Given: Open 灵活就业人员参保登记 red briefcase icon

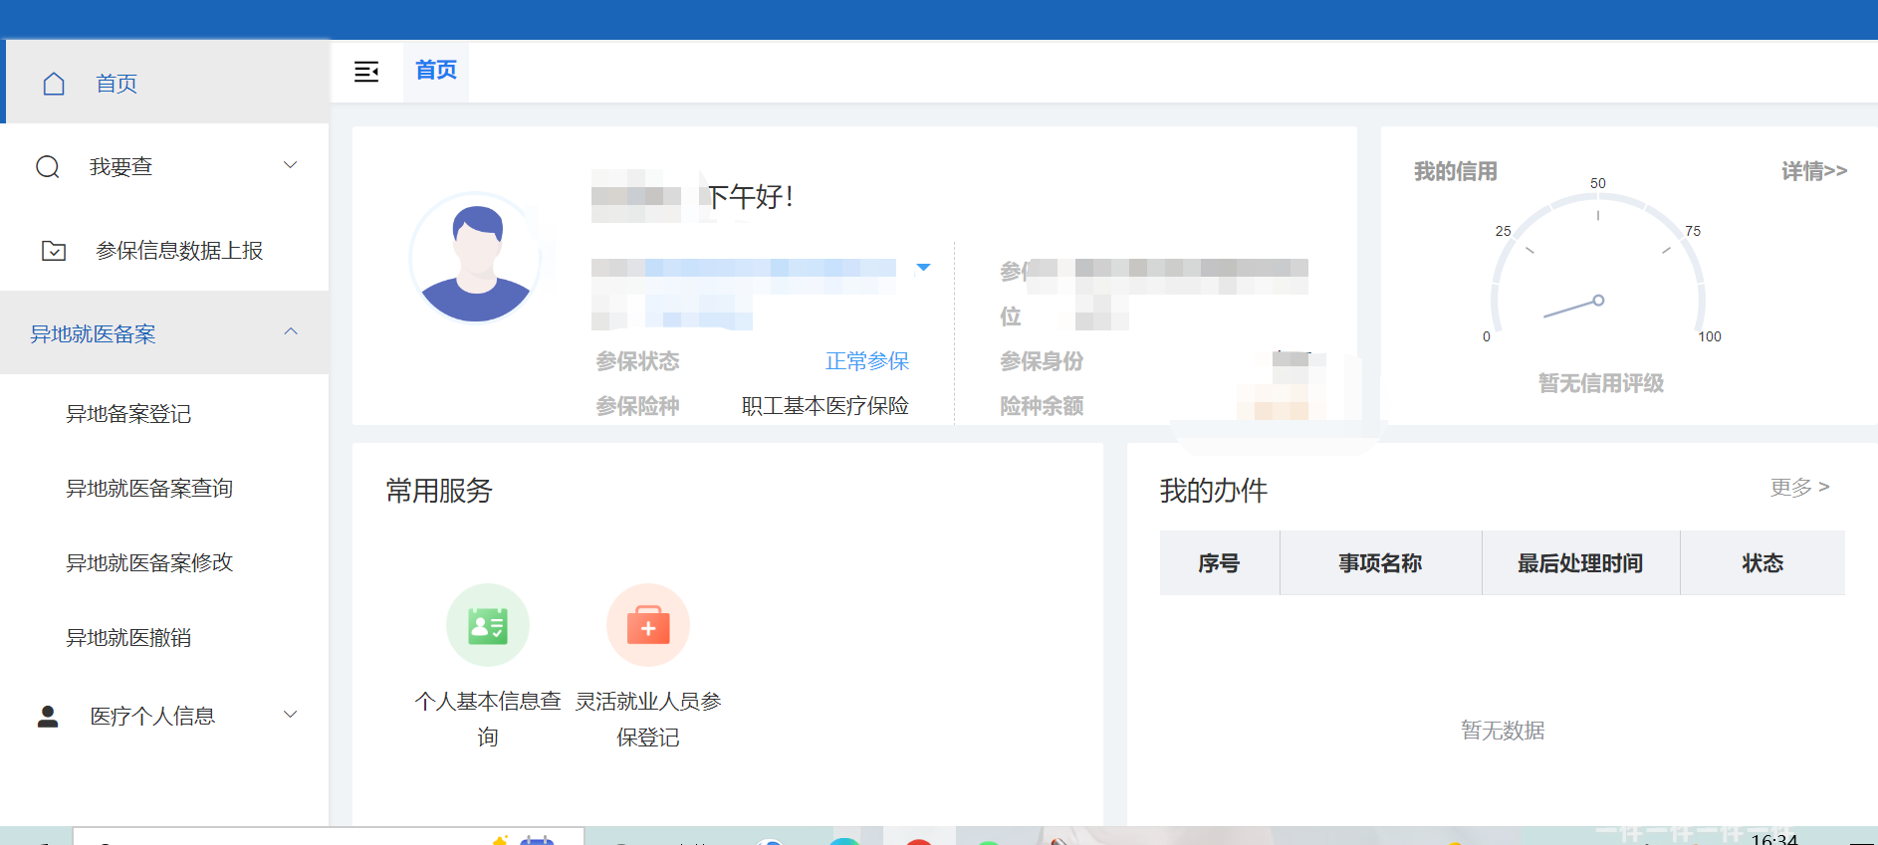Looking at the screenshot, I should pos(648,625).
